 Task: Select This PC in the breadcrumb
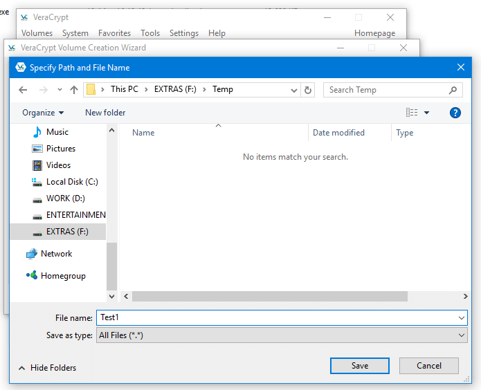point(125,89)
